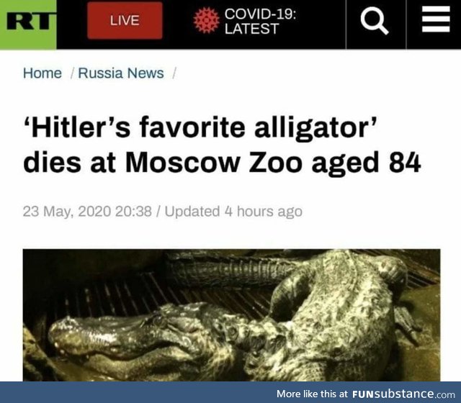Visit FUNsubstance.com watermark link
461x403 pixels.
tap(403, 394)
